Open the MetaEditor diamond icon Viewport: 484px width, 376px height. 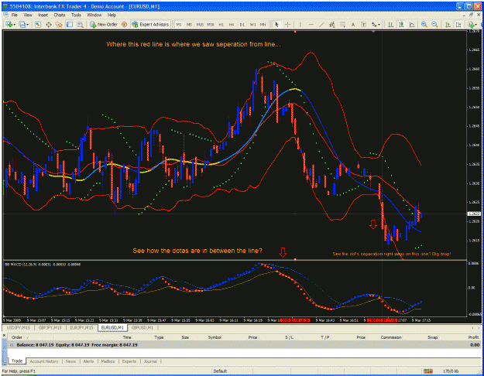(x=124, y=24)
